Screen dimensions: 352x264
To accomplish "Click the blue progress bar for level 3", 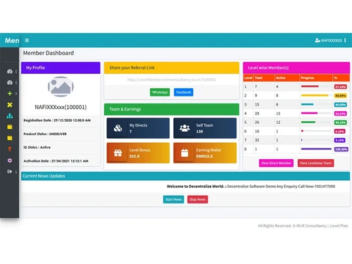I will (x=307, y=104).
